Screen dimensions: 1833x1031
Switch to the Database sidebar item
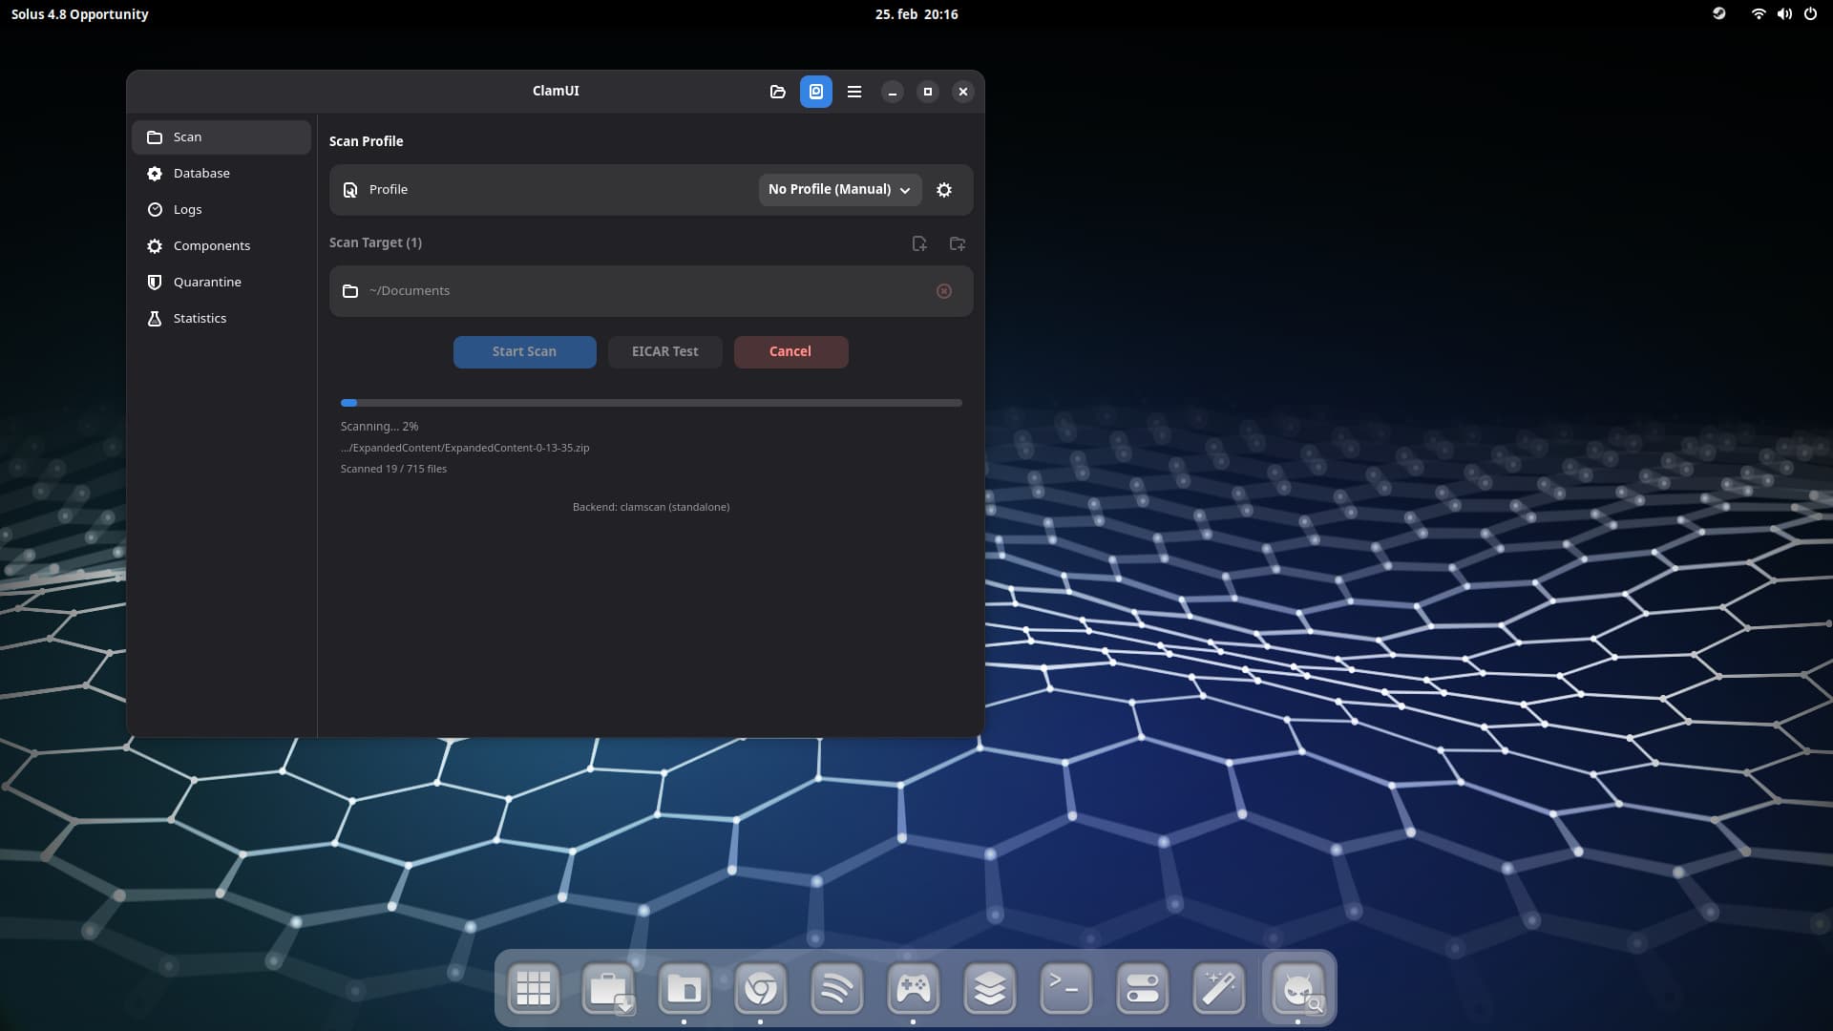pyautogui.click(x=201, y=174)
